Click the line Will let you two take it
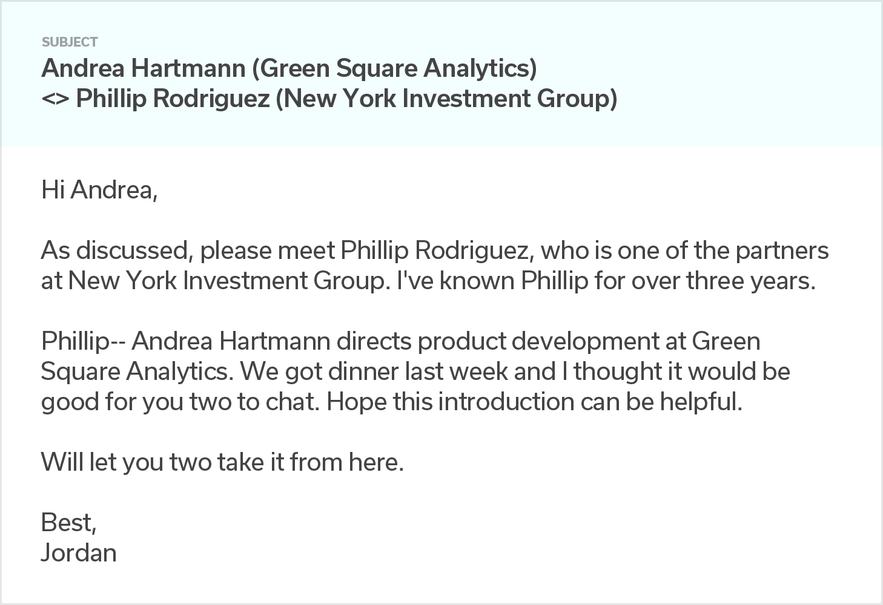 click(x=222, y=462)
